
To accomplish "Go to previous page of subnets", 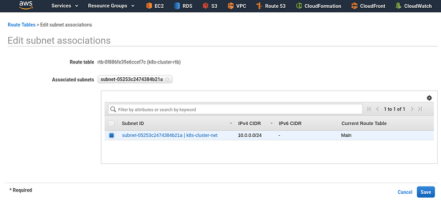I will pyautogui.click(x=378, y=109).
